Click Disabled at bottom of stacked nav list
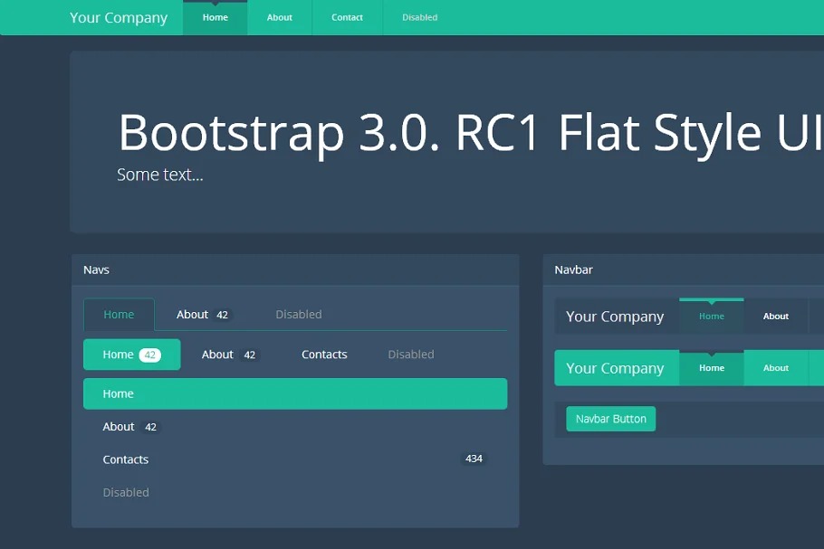The image size is (824, 549). click(x=126, y=493)
